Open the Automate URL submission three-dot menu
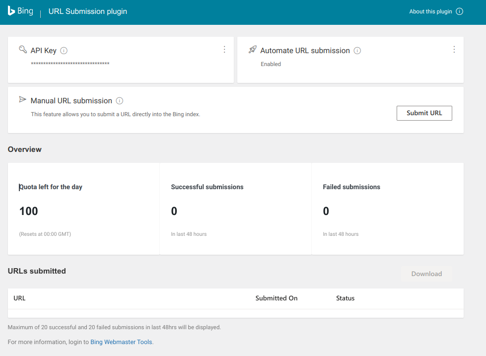Image resolution: width=486 pixels, height=356 pixels. click(x=454, y=50)
